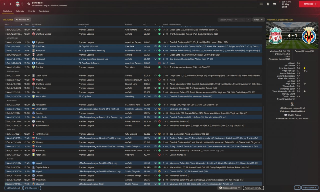Select the Villarreal 5/22 match row radio

tap(6, 184)
